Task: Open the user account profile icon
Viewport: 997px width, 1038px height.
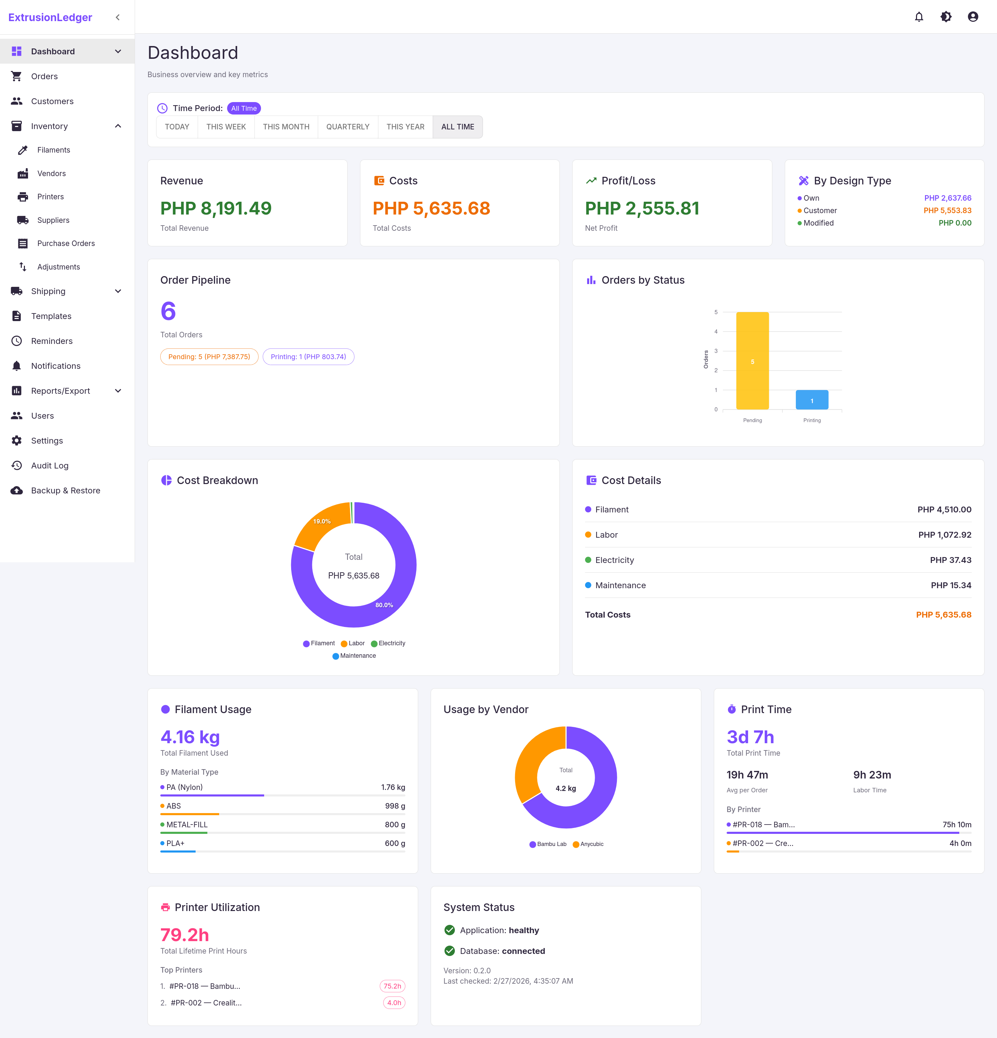Action: (973, 17)
